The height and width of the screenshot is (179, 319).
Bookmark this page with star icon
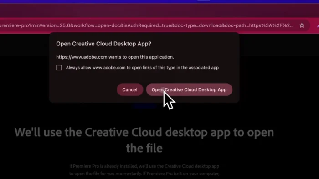pos(302,25)
